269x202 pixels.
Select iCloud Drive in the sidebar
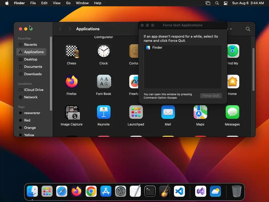click(x=31, y=90)
